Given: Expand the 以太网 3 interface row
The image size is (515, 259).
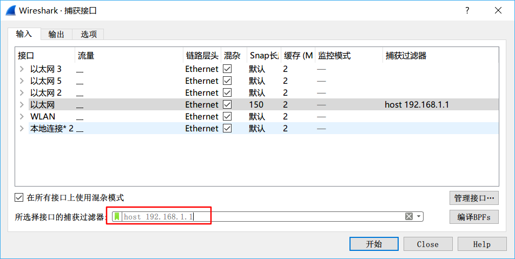Looking at the screenshot, I should click(22, 69).
